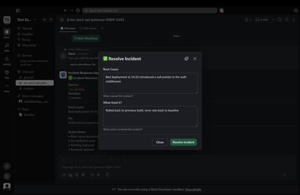Open the Home section

7,33
